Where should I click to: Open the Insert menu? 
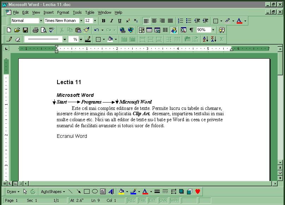[x=48, y=12]
